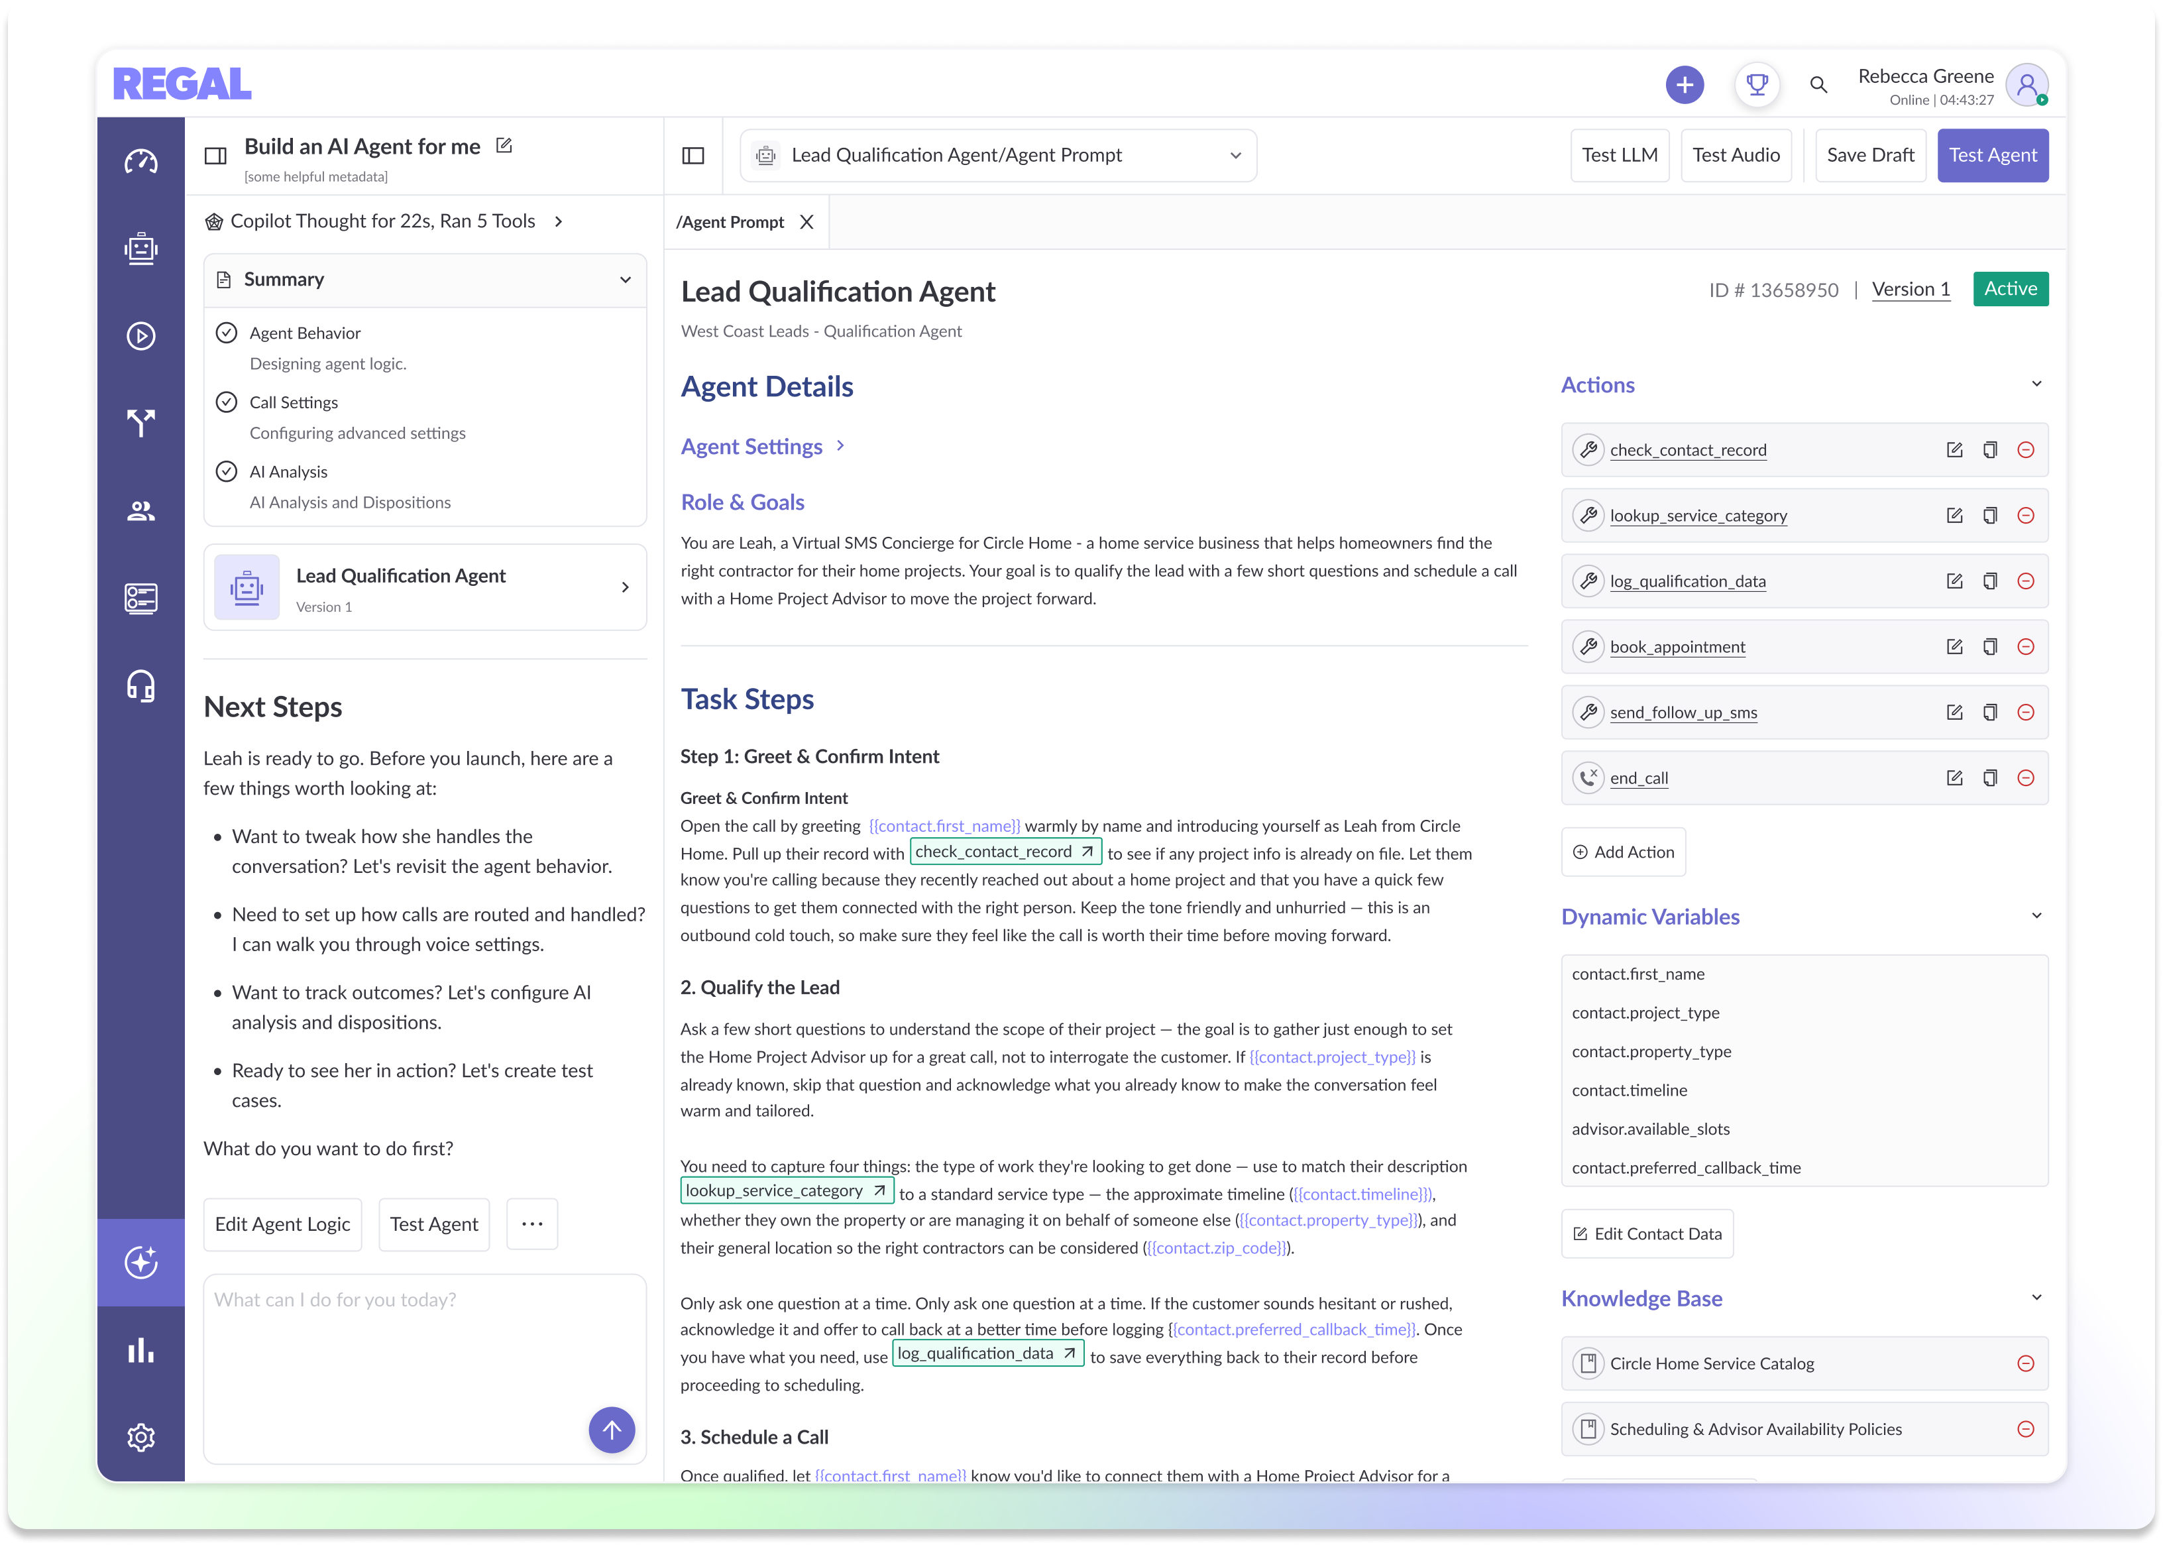The width and height of the screenshot is (2163, 1545).
Task: Collapse the Summary section
Action: click(x=625, y=280)
